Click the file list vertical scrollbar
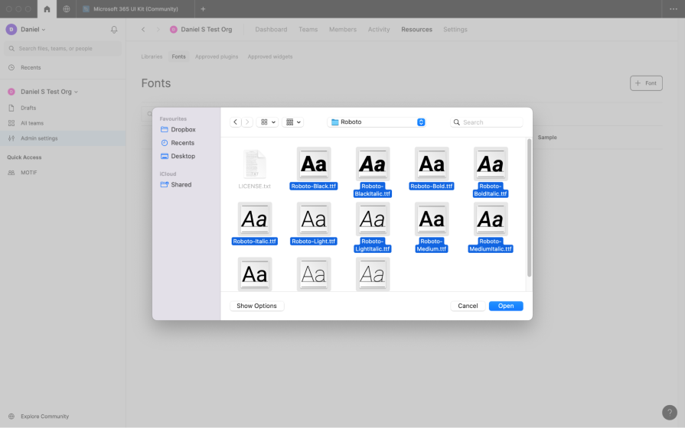The image size is (685, 428). point(528,206)
